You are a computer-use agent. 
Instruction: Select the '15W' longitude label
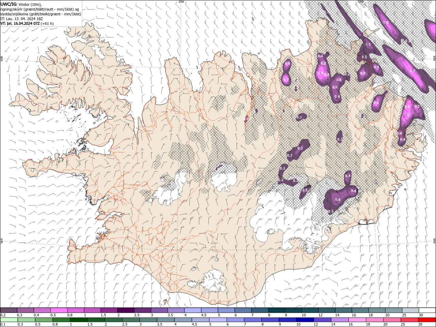click(x=361, y=2)
